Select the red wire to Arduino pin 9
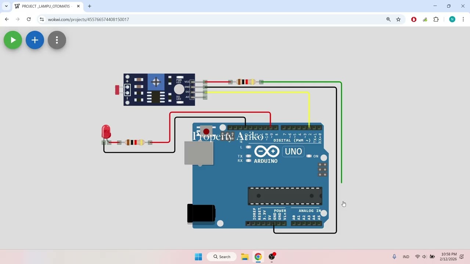 tap(220, 113)
